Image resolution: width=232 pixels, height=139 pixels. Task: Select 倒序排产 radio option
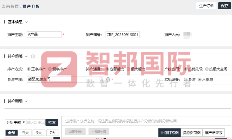tap(50, 69)
